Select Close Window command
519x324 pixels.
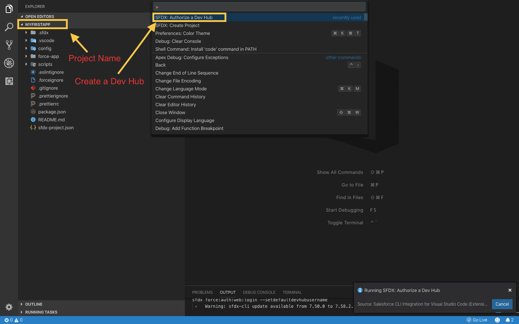tap(258, 112)
